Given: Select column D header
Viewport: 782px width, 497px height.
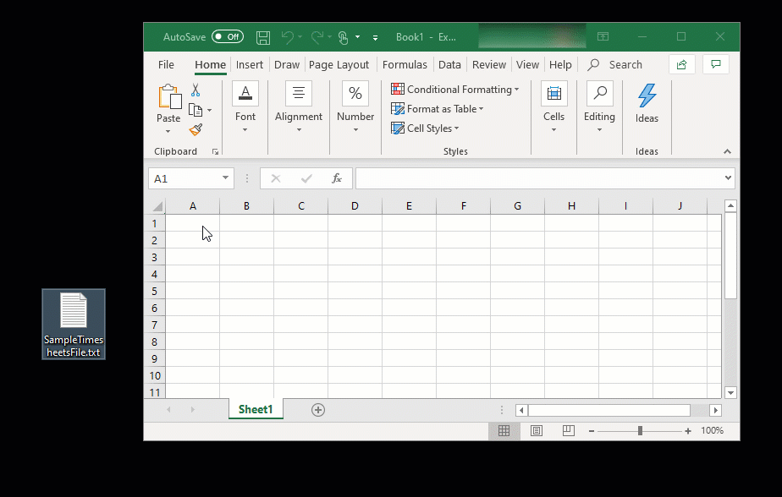Looking at the screenshot, I should point(355,206).
